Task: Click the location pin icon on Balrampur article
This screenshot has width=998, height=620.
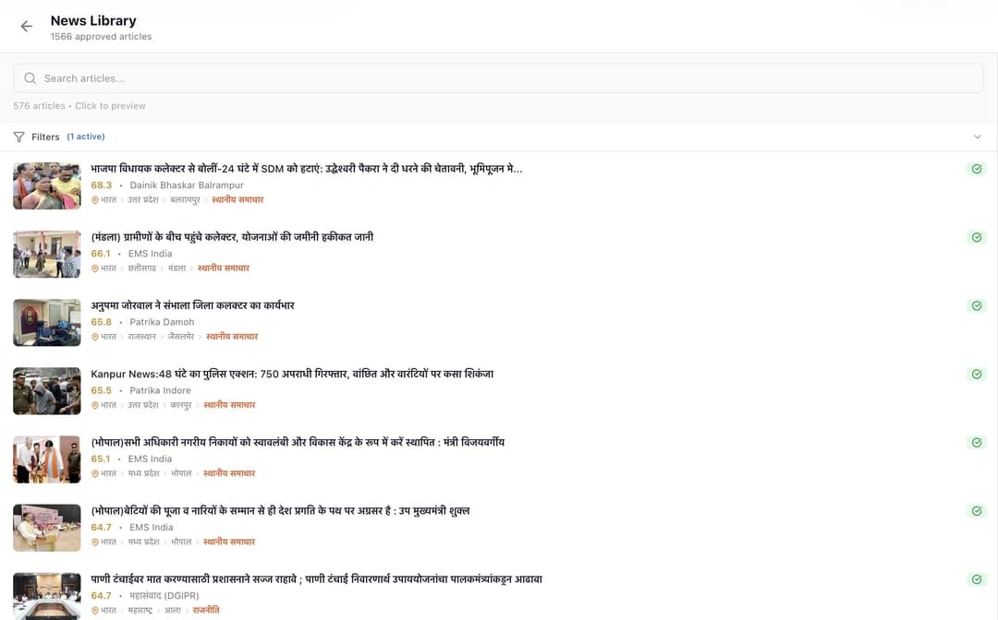Action: click(95, 199)
